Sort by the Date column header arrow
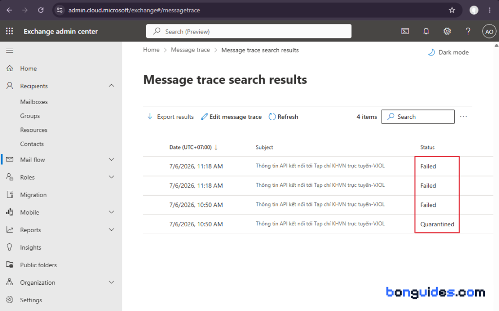The image size is (499, 311). (x=216, y=147)
